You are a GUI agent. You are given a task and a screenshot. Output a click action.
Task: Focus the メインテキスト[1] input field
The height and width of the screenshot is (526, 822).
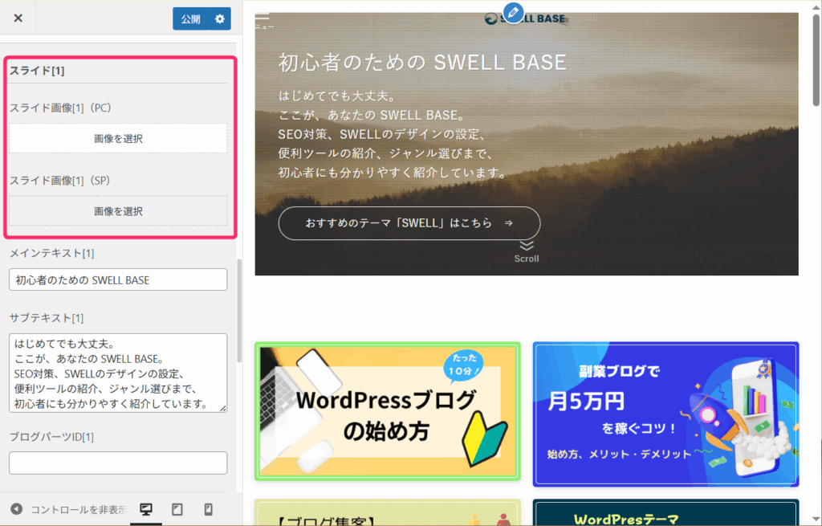coord(118,279)
